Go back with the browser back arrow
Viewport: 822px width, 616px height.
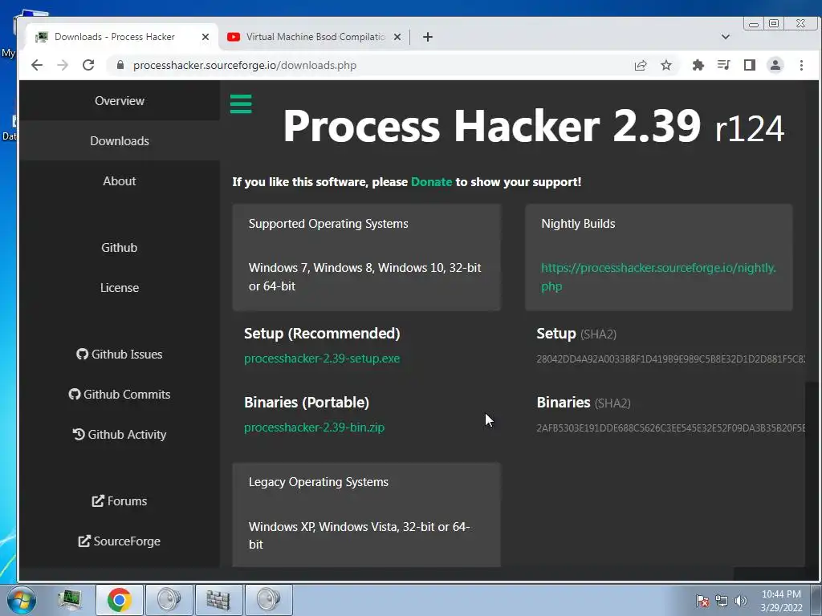tap(37, 65)
